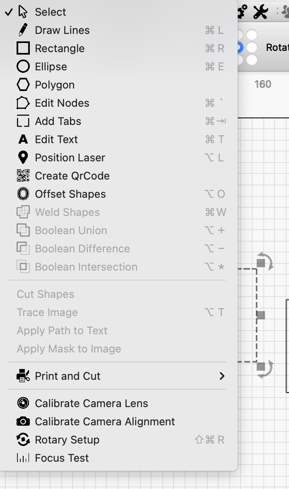The height and width of the screenshot is (489, 289).
Task: Select the bottom-right anchor radio button
Action: 252,60
